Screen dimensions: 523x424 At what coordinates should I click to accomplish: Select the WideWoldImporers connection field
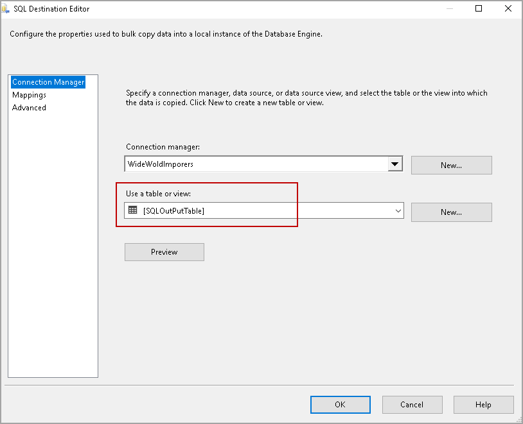(x=256, y=164)
